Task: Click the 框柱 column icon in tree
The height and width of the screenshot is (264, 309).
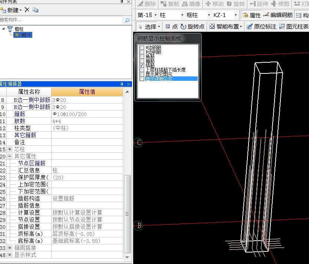Action: (x=10, y=29)
